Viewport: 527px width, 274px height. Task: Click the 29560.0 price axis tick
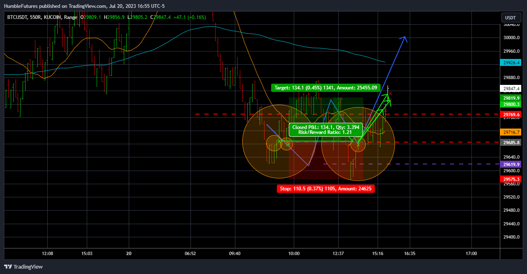tap(511, 184)
